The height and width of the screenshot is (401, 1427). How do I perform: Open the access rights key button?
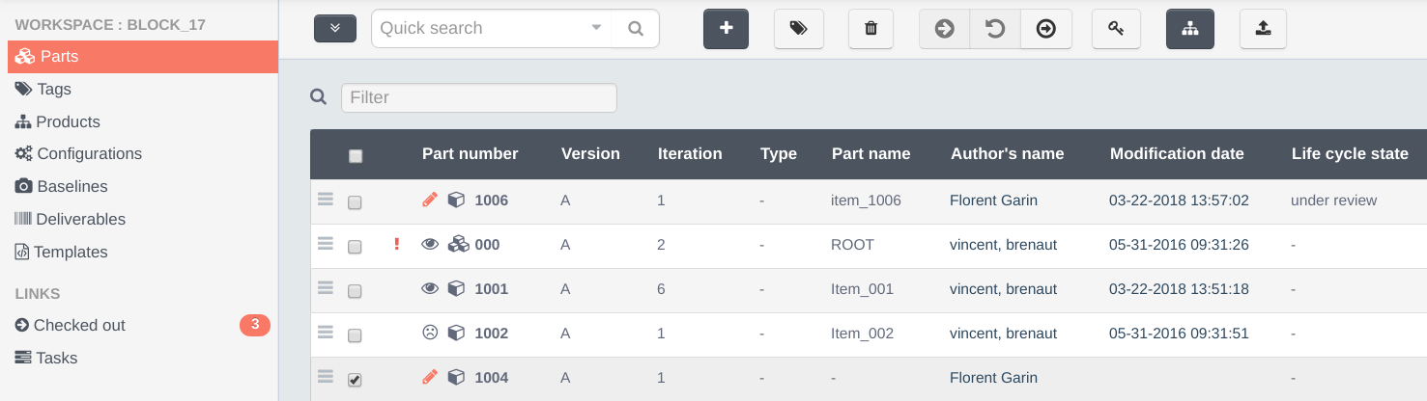tap(1116, 29)
